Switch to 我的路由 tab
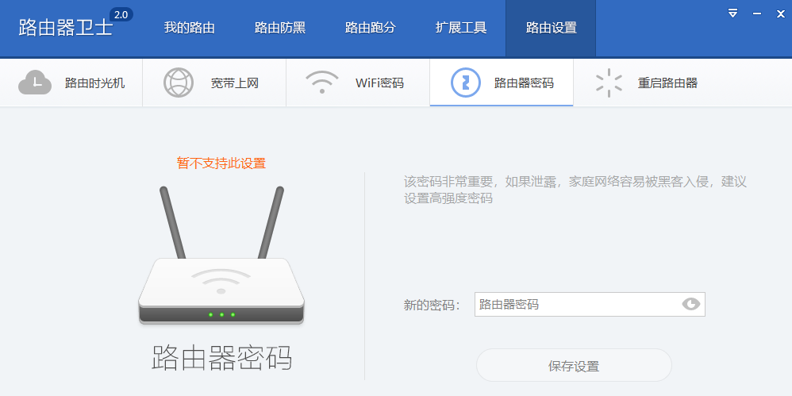 [190, 28]
